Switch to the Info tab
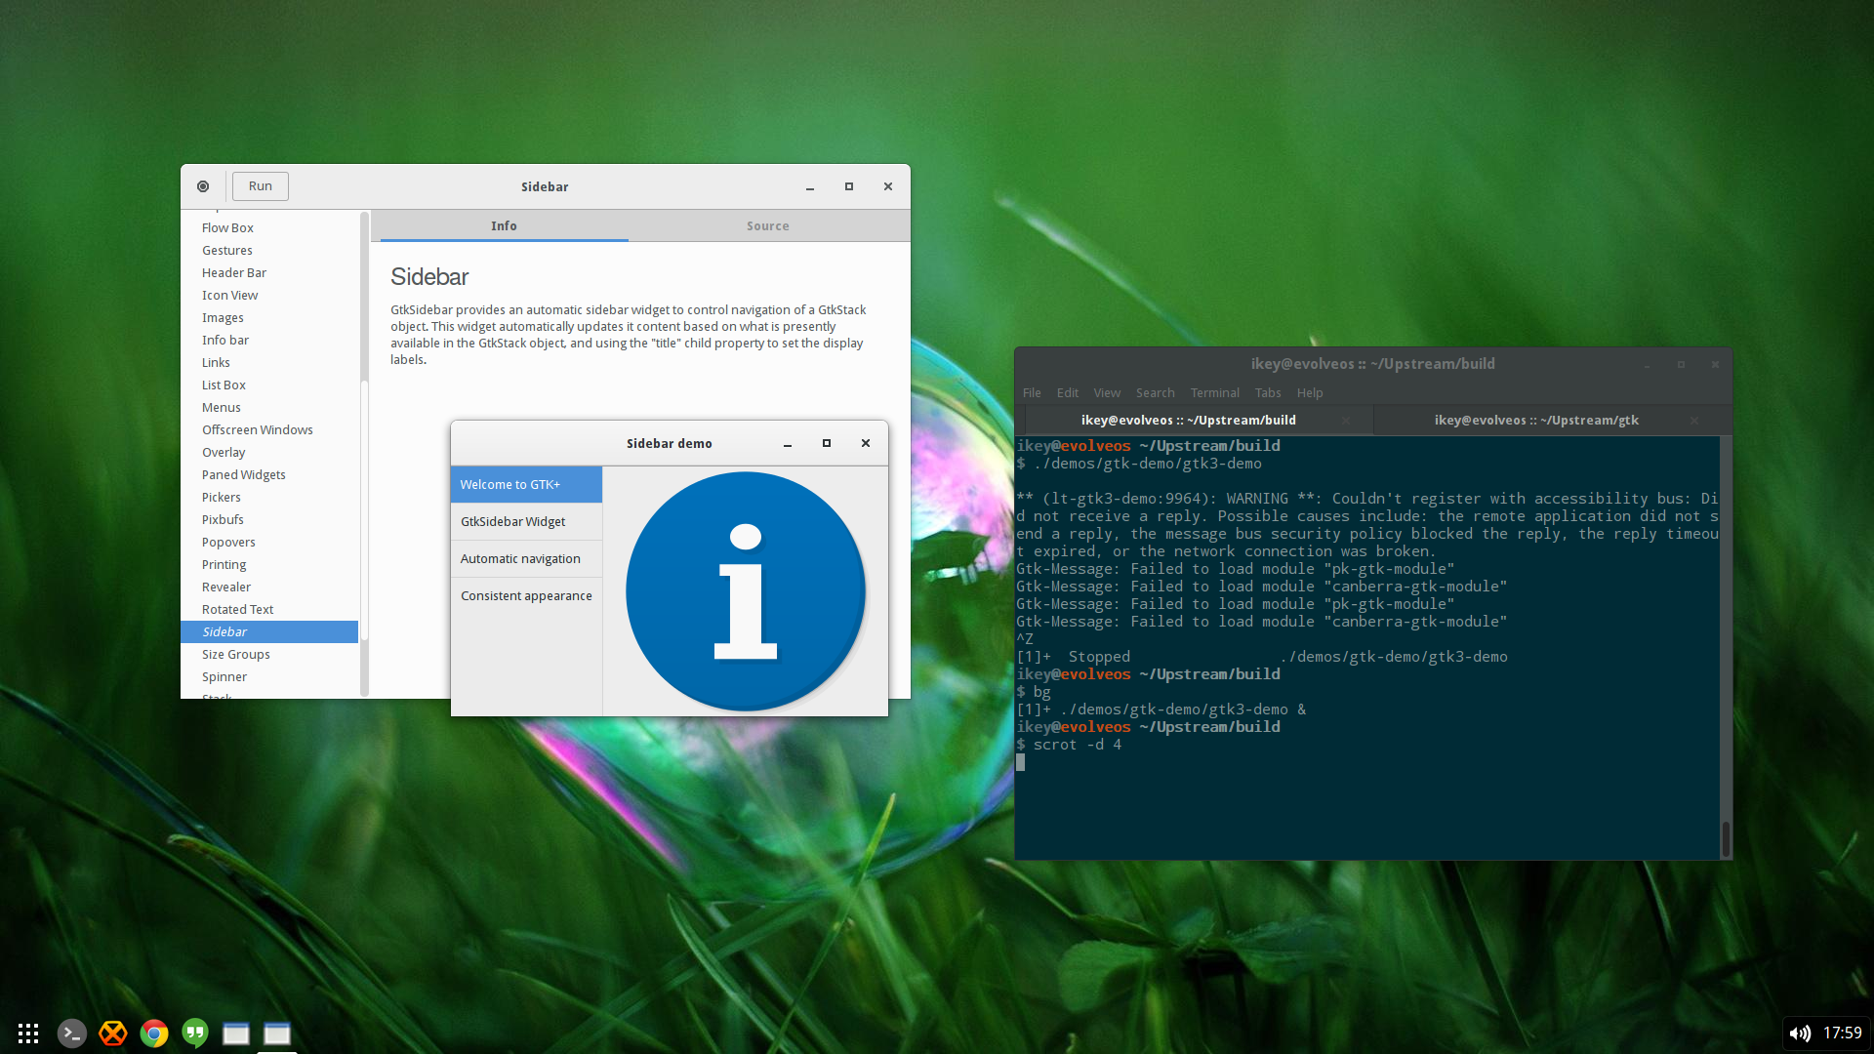1874x1054 pixels. pos(504,225)
